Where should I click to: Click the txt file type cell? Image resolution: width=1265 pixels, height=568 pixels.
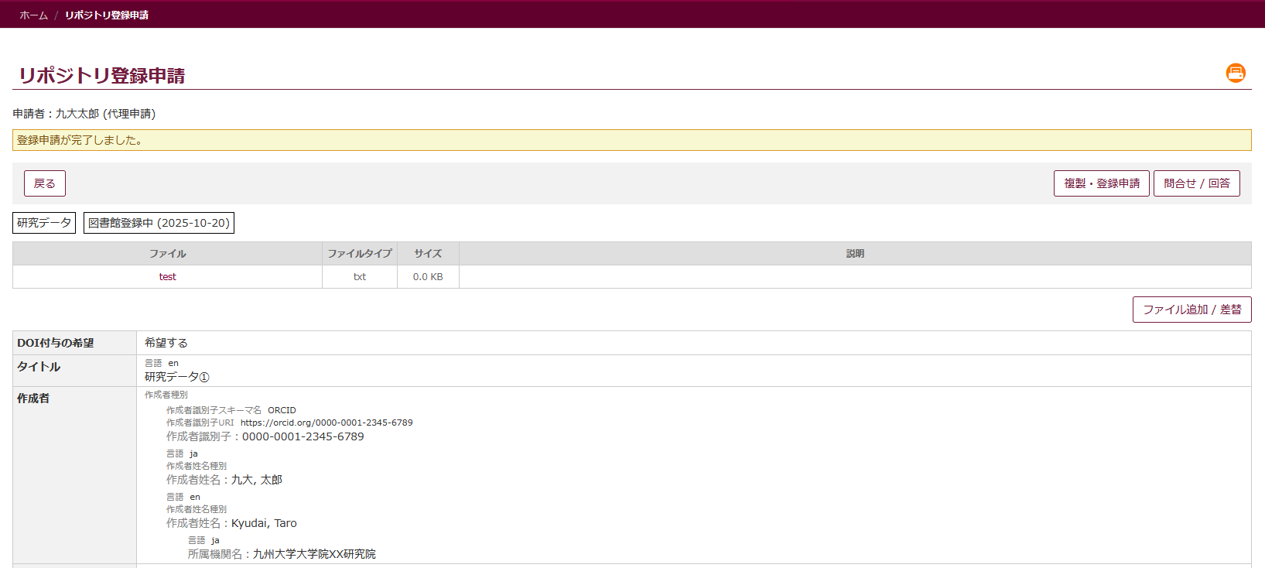(359, 277)
